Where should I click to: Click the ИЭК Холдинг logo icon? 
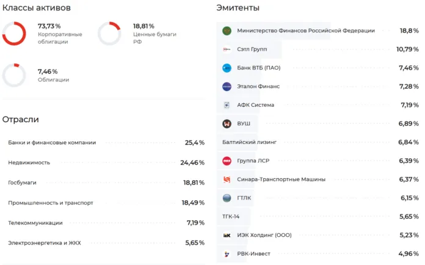click(227, 235)
